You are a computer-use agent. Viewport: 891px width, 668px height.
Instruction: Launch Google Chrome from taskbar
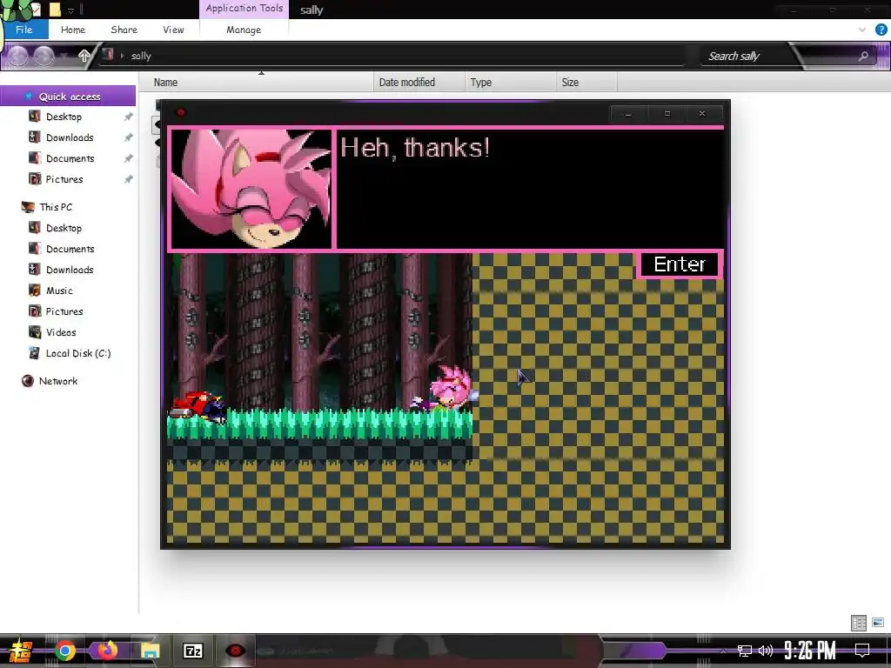click(65, 651)
